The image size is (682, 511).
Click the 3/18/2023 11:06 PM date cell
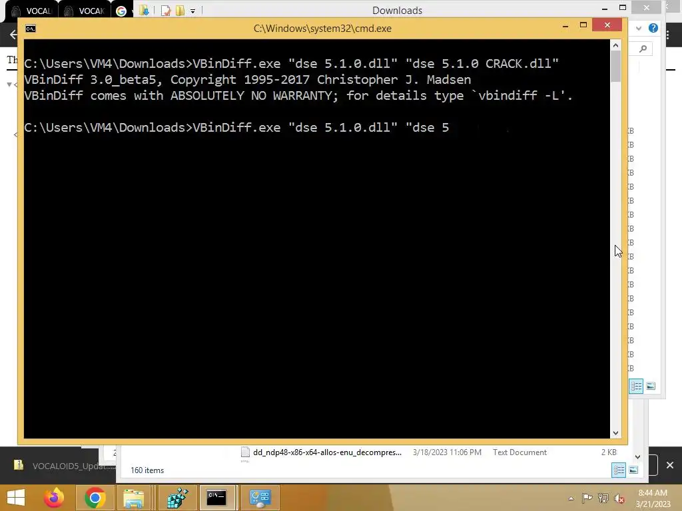(447, 452)
